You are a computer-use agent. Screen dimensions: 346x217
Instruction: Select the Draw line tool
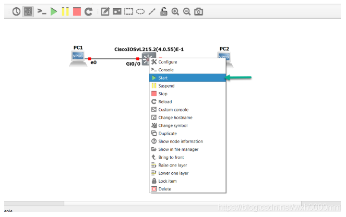click(152, 11)
